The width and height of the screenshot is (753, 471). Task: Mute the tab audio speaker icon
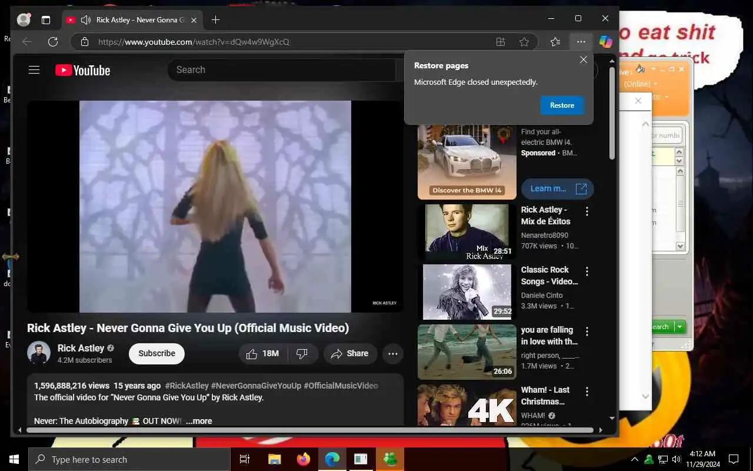point(86,20)
